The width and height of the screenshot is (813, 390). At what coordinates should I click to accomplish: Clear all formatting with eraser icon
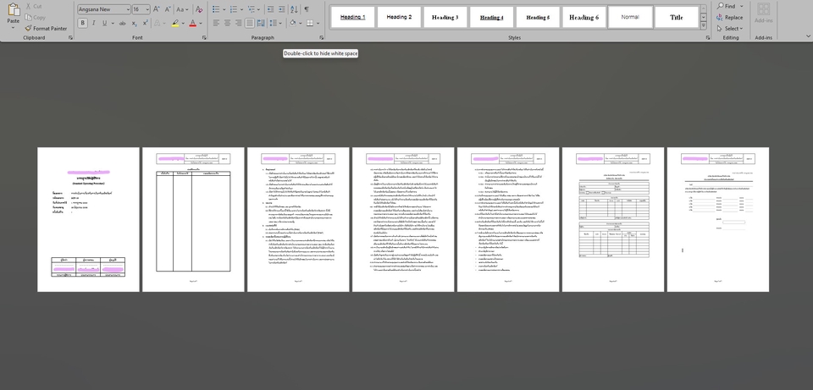click(x=198, y=9)
